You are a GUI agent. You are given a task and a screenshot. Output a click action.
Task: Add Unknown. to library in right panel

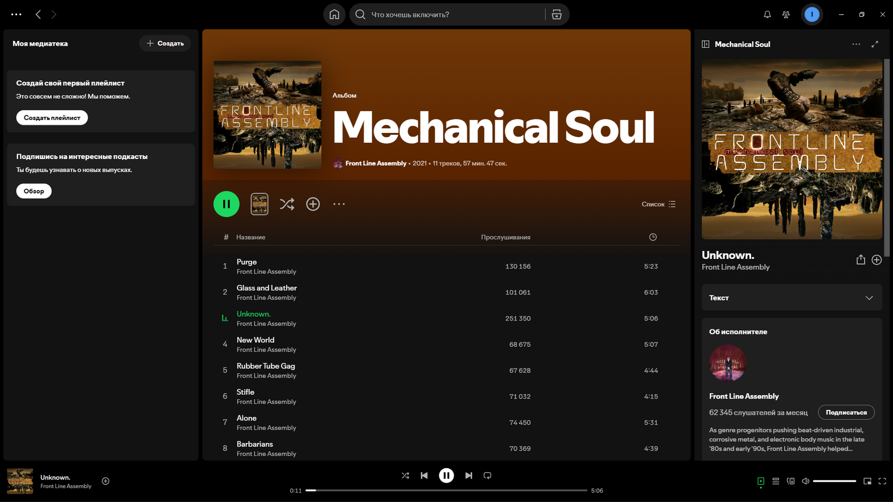click(x=877, y=260)
